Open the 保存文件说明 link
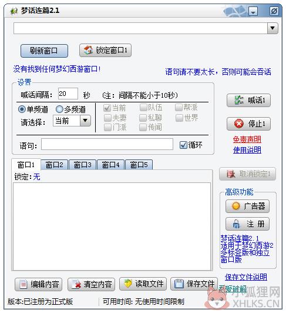 (245, 277)
